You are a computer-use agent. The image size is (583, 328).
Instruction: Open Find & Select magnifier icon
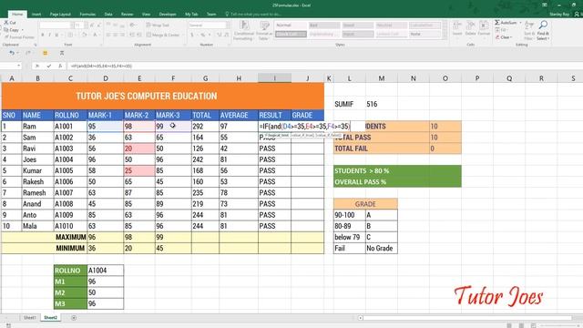543,25
